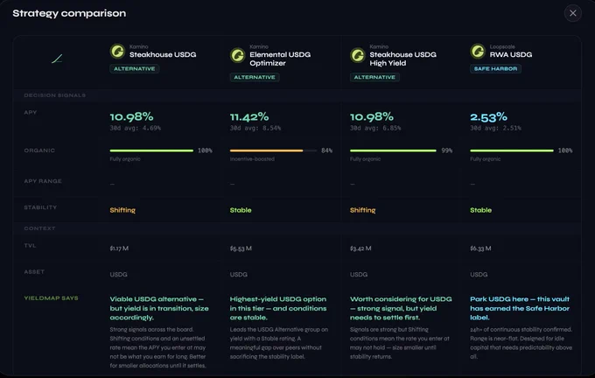Select the 11.42% APY value
The image size is (595, 378).
(x=249, y=117)
